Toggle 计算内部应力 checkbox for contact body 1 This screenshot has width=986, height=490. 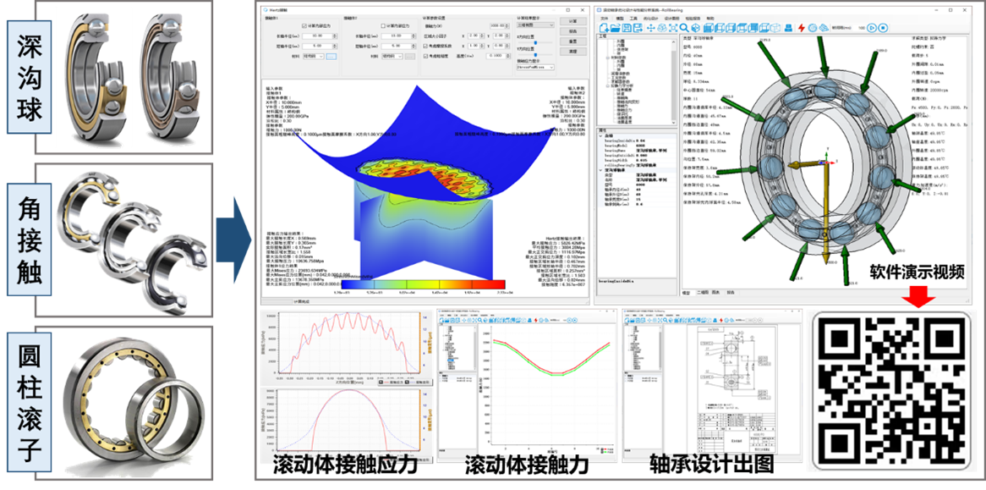coord(302,25)
